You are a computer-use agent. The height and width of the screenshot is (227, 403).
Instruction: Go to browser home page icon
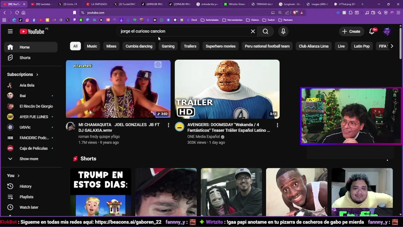tap(23, 13)
